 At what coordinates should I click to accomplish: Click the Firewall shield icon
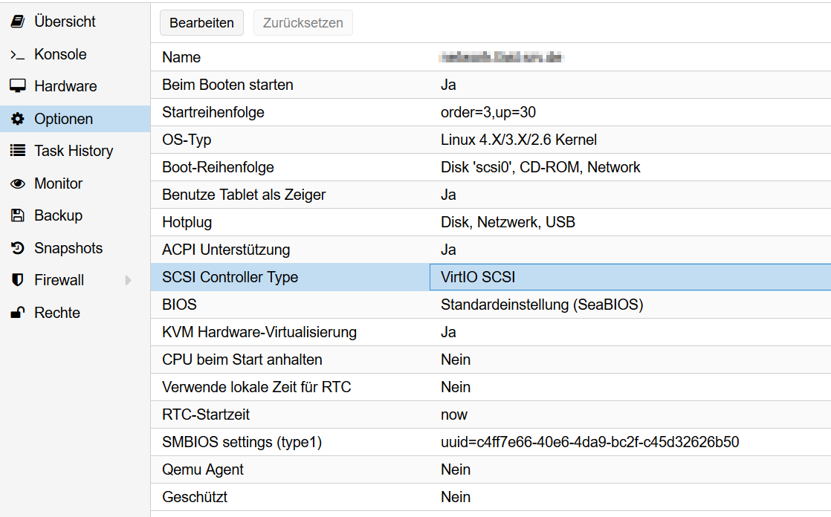(x=18, y=280)
